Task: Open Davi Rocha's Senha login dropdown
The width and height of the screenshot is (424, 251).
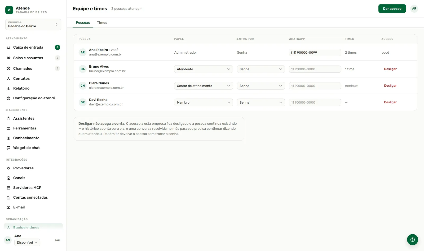Action: 261,102
